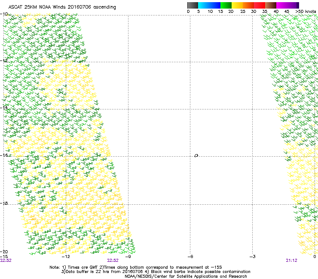Click the '-18' latitude axis label

tap(4, 203)
